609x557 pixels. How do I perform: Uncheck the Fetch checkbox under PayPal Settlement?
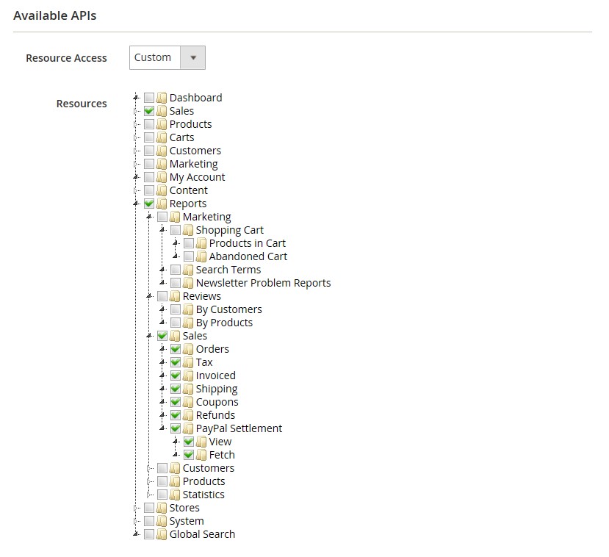click(x=189, y=455)
